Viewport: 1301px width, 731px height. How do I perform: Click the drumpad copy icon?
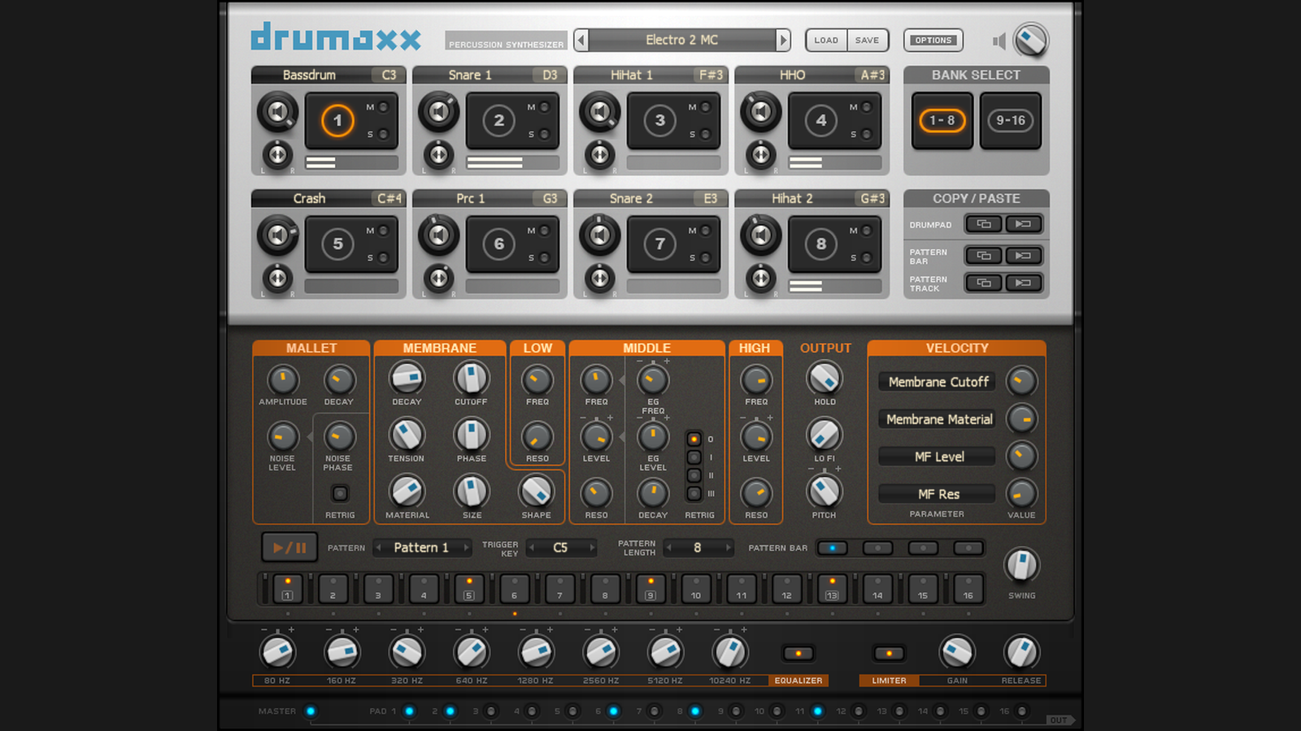tap(984, 224)
